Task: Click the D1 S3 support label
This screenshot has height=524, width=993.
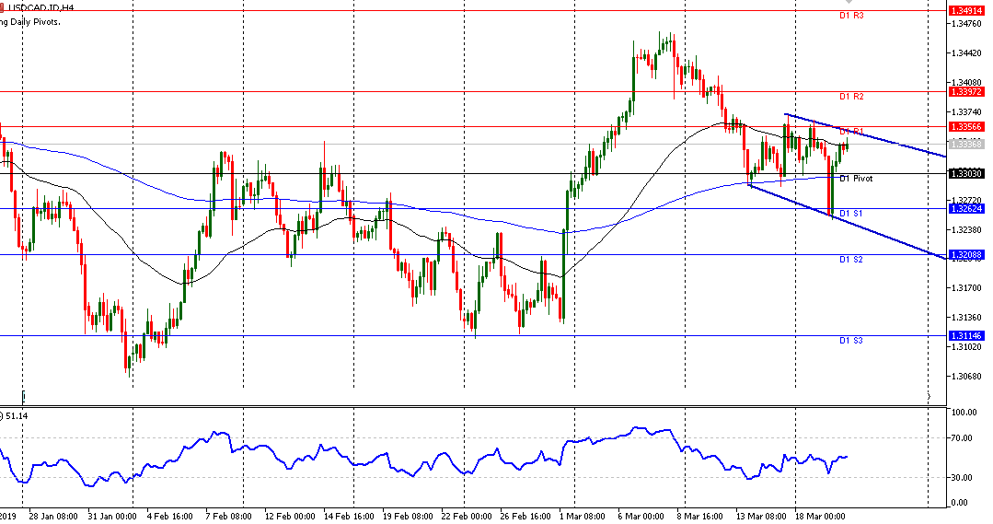Action: [850, 341]
